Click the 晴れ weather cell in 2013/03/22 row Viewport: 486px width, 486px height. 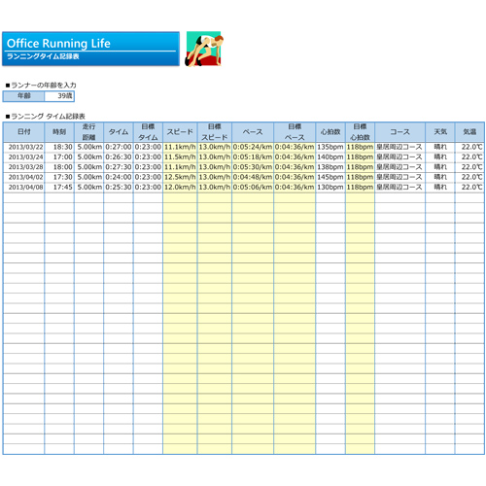(440, 147)
